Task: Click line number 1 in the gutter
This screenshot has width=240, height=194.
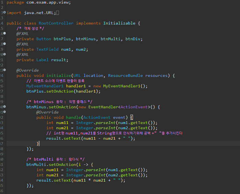Action: [x=2, y=3]
